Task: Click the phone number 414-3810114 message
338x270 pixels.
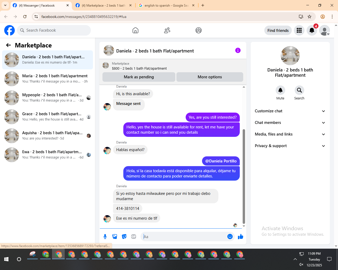Action: tap(128, 209)
